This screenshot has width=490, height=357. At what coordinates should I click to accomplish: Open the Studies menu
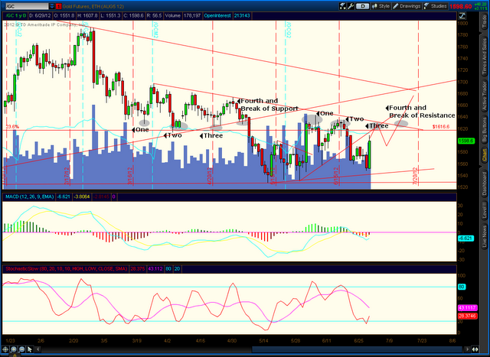[x=436, y=6]
